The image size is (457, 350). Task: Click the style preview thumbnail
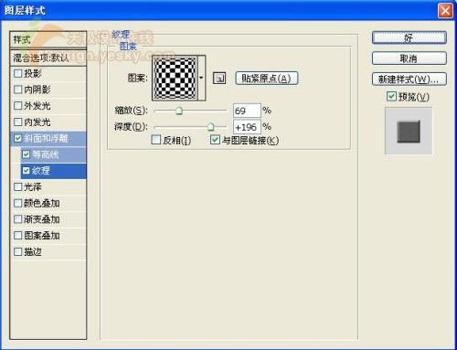point(409,131)
